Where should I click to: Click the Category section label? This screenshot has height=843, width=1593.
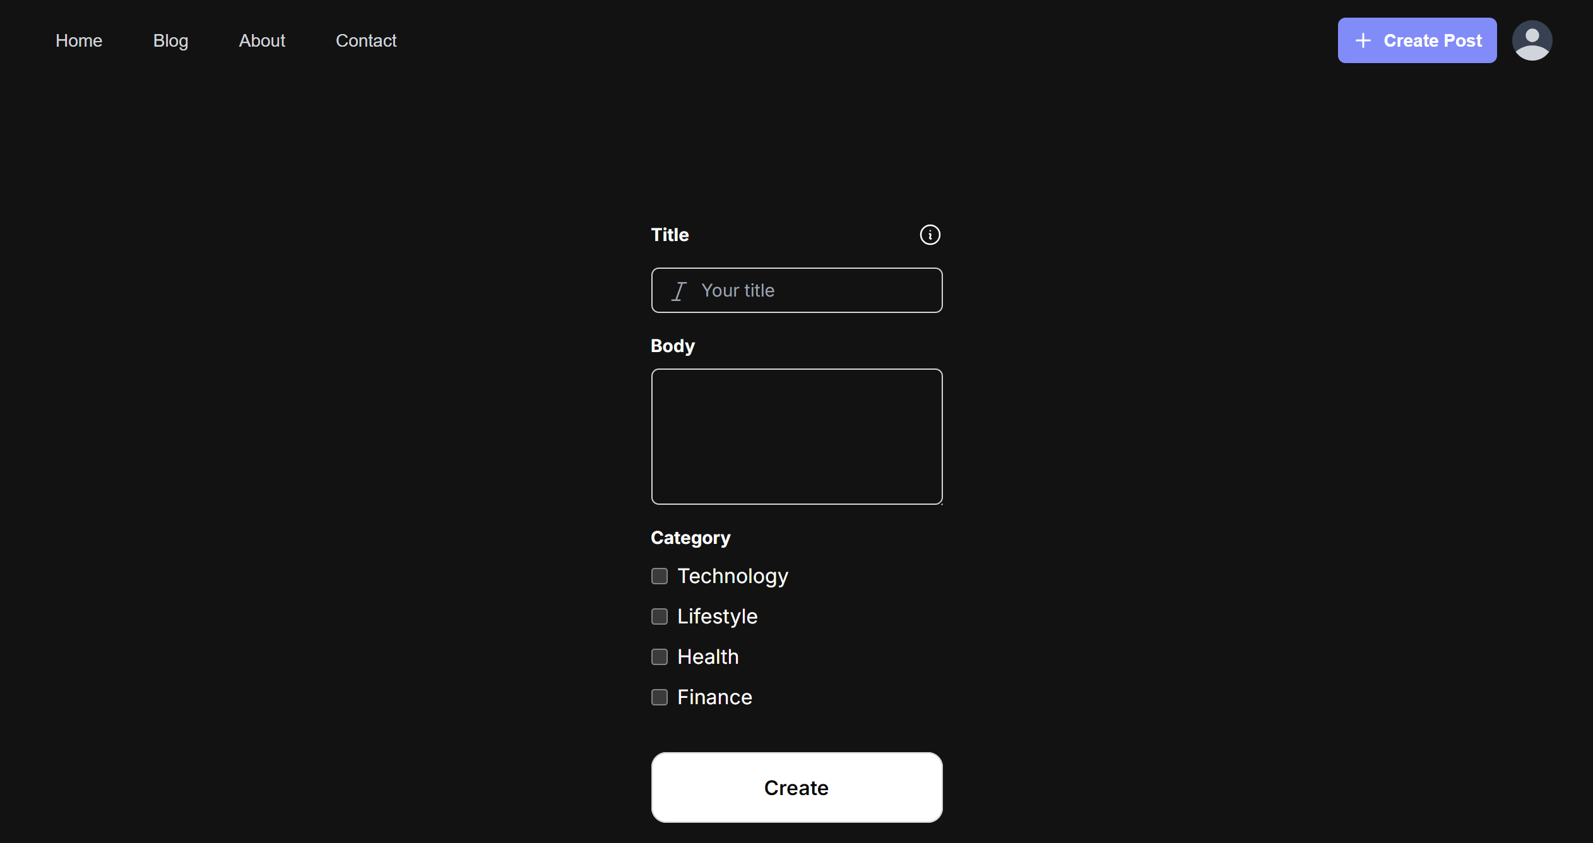coord(690,538)
